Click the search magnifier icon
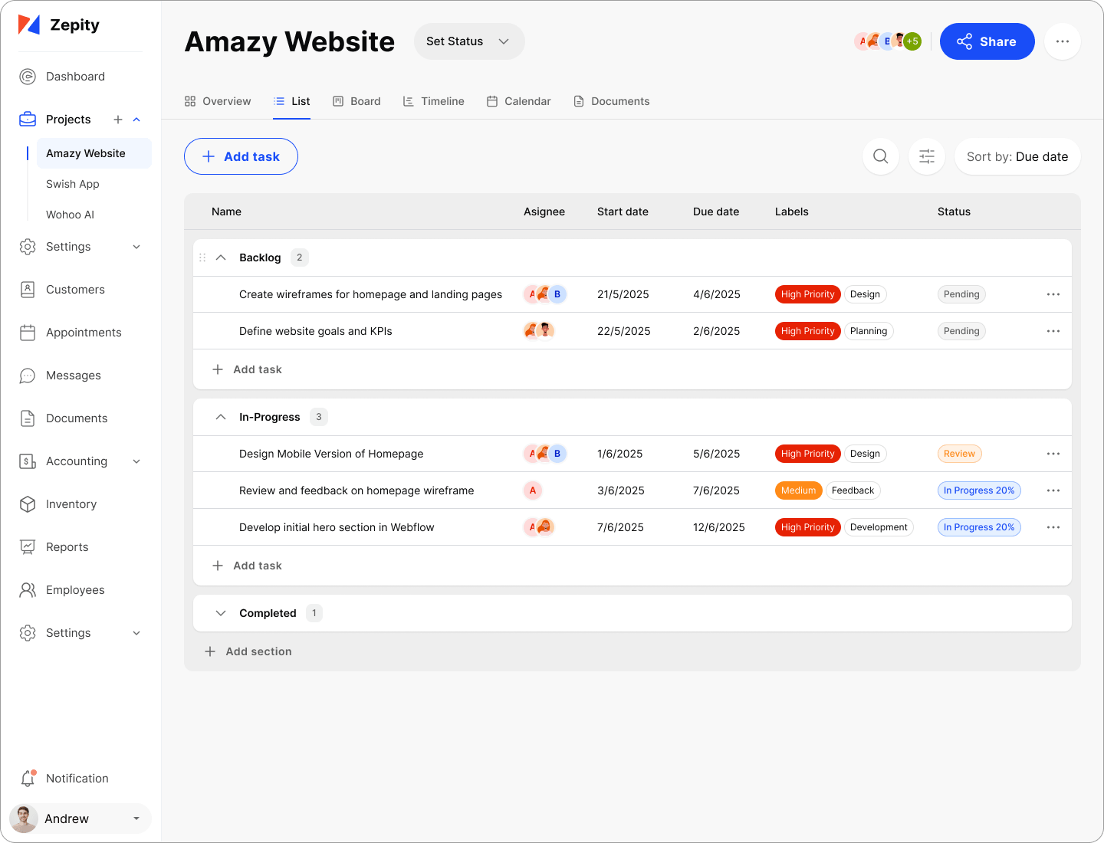The height and width of the screenshot is (843, 1104). (x=880, y=156)
